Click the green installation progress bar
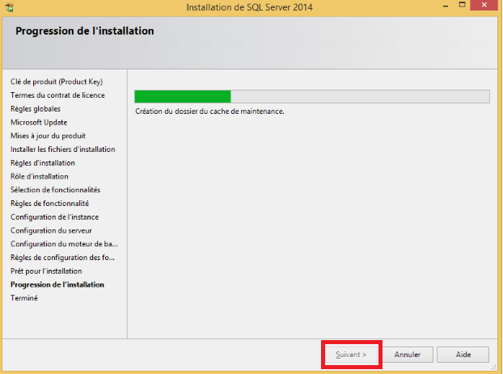 click(x=312, y=96)
